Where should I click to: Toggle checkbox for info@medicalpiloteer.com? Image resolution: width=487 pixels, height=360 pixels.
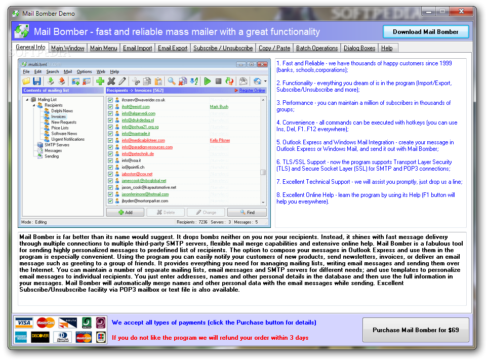pyautogui.click(x=110, y=140)
